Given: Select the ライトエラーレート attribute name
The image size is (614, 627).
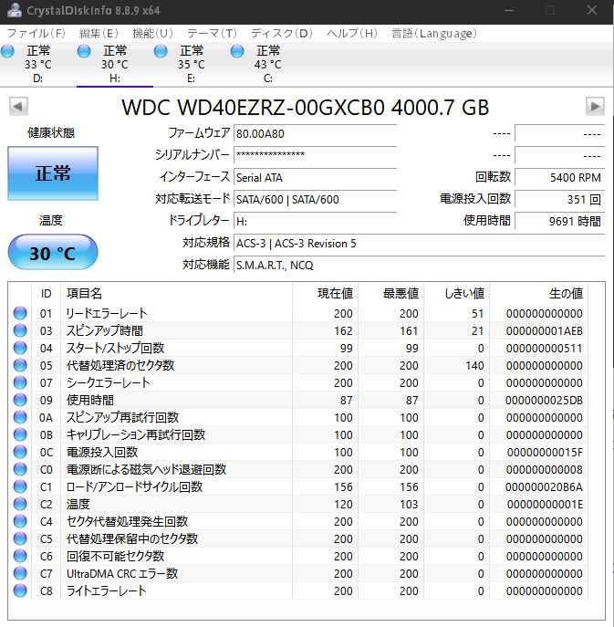Looking at the screenshot, I should click(x=107, y=590).
